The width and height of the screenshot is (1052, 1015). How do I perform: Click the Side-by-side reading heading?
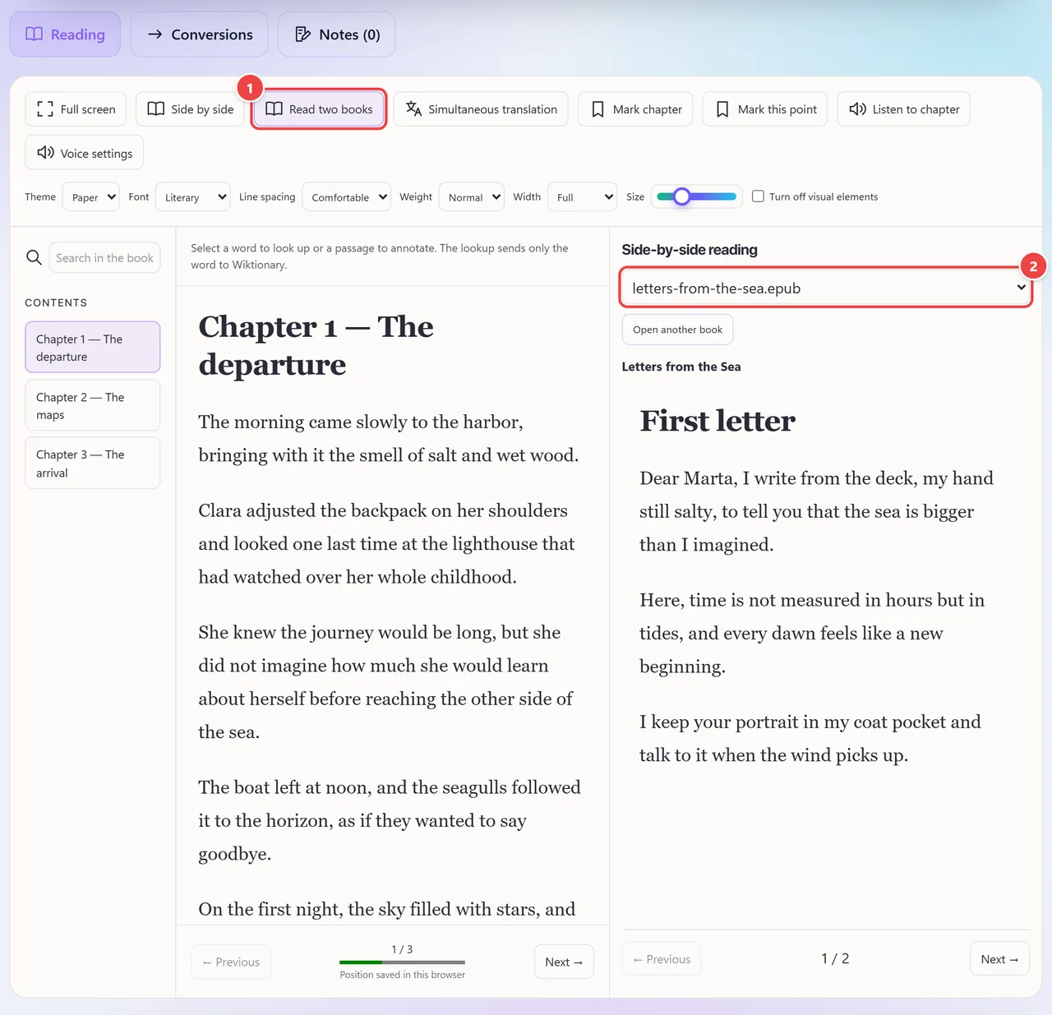690,250
